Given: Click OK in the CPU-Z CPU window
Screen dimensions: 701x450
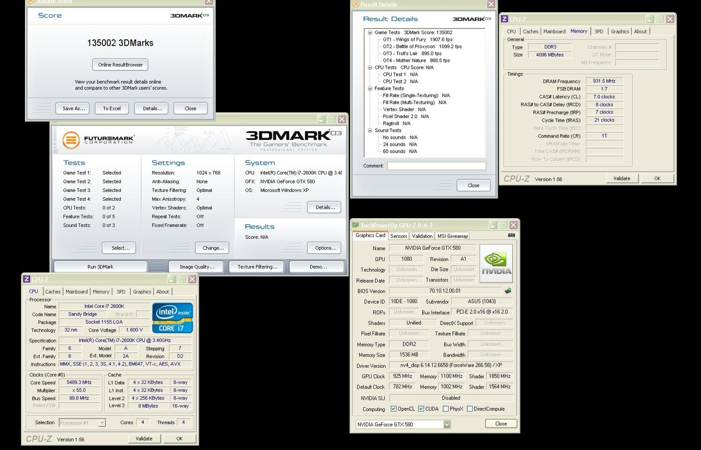Looking at the screenshot, I should coord(180,439).
